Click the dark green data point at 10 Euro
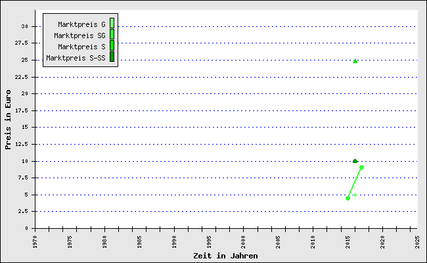The image size is (427, 263). click(x=355, y=161)
